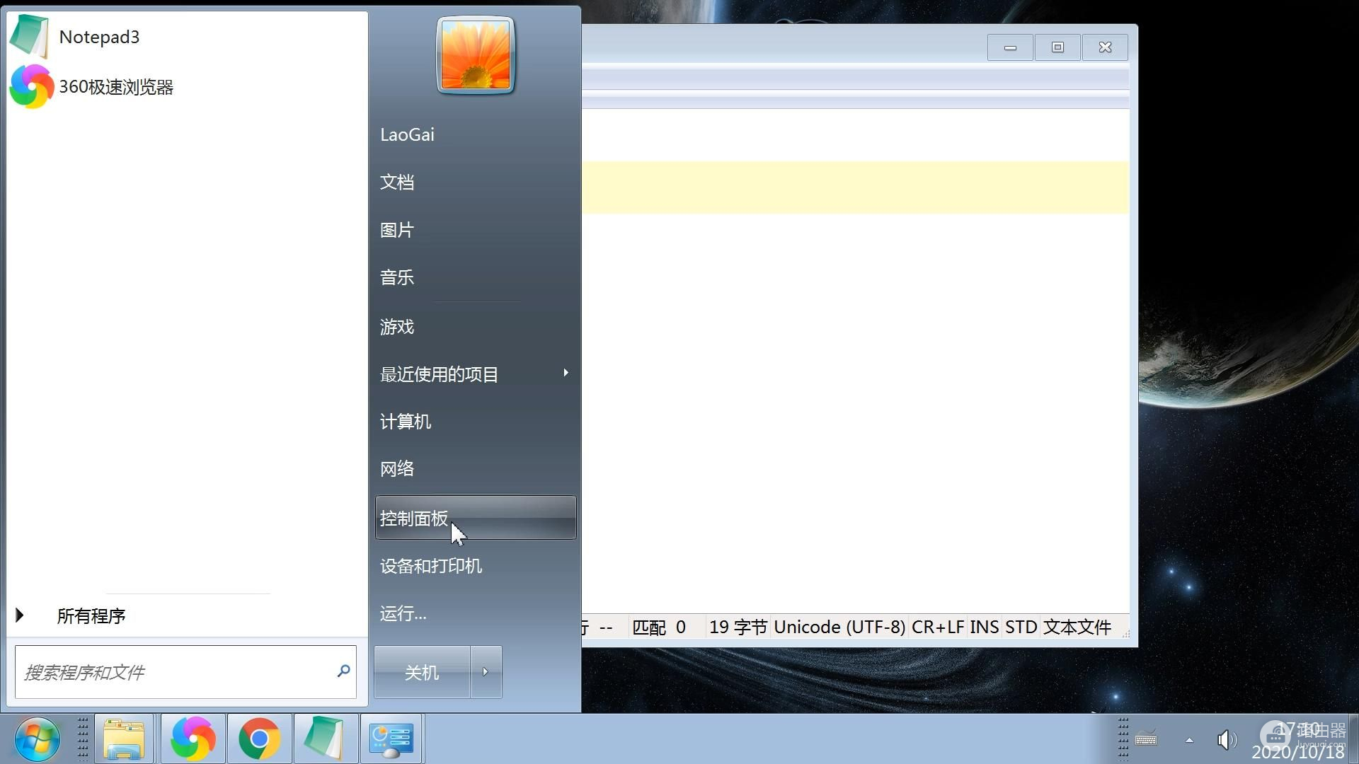Click the 搜索程序和文件 search box
The height and width of the screenshot is (764, 1359).
(177, 672)
